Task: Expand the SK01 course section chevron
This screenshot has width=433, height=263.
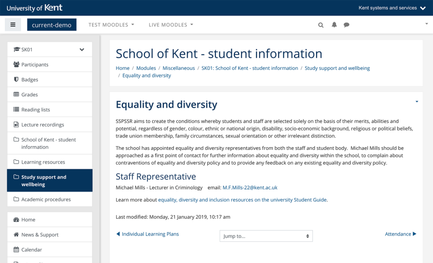Action: click(82, 50)
